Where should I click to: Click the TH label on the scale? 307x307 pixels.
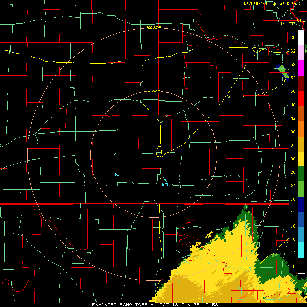[x=293, y=266]
